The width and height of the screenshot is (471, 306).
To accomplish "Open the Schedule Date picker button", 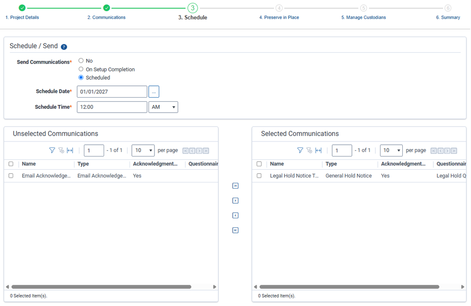I will pyautogui.click(x=154, y=91).
